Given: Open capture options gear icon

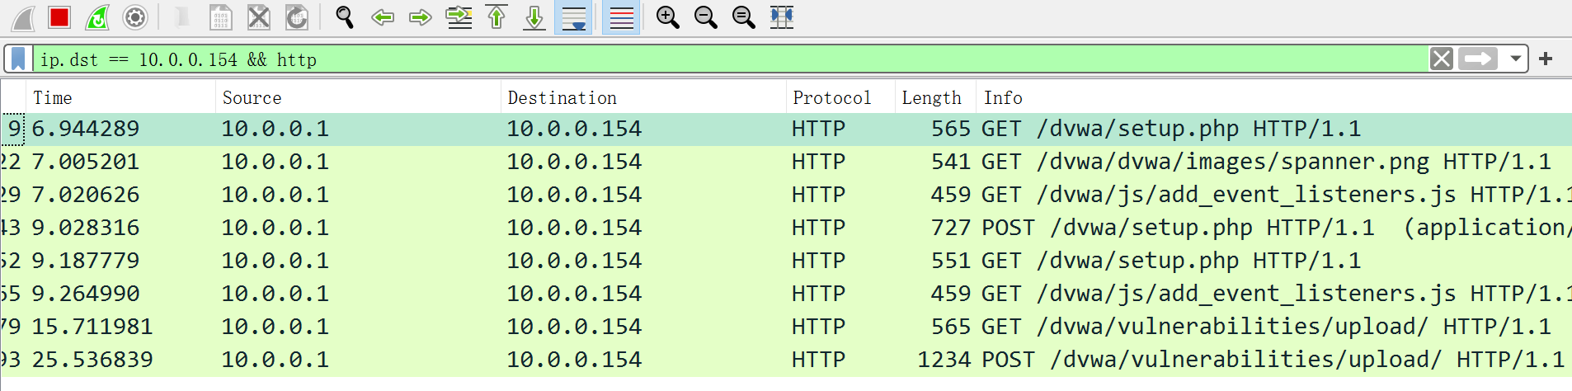Looking at the screenshot, I should coord(135,17).
